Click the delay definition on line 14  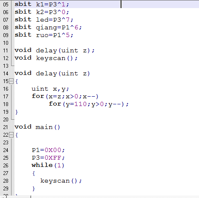tap(52, 74)
